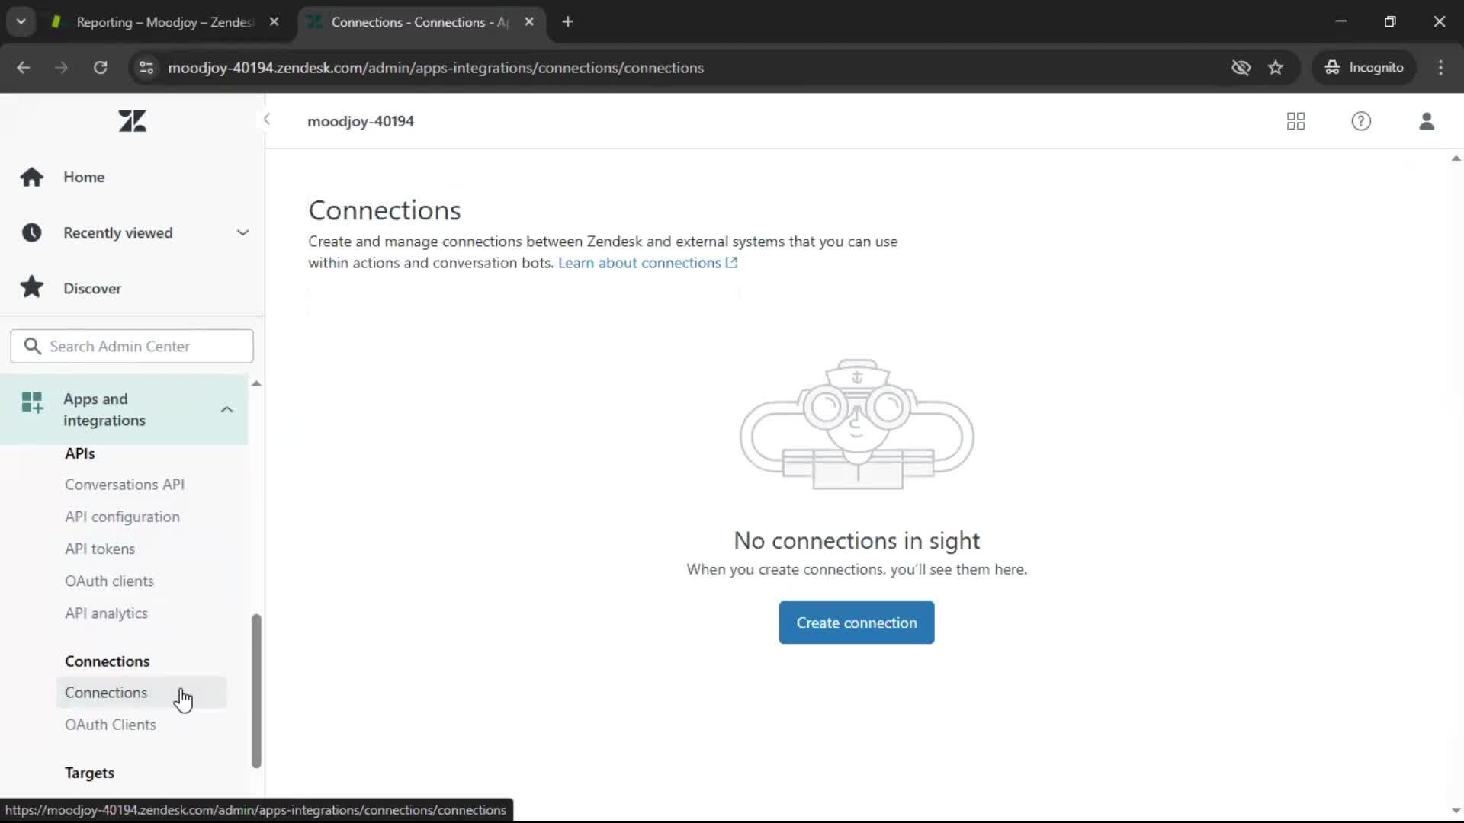Open OAuth clients under APIs

[x=109, y=581]
